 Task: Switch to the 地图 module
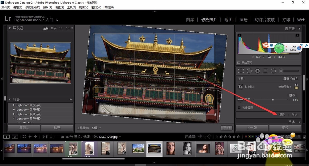pyautogui.click(x=228, y=20)
